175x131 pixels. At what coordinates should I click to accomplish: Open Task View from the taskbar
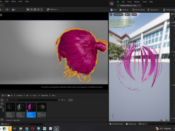click(x=15, y=128)
